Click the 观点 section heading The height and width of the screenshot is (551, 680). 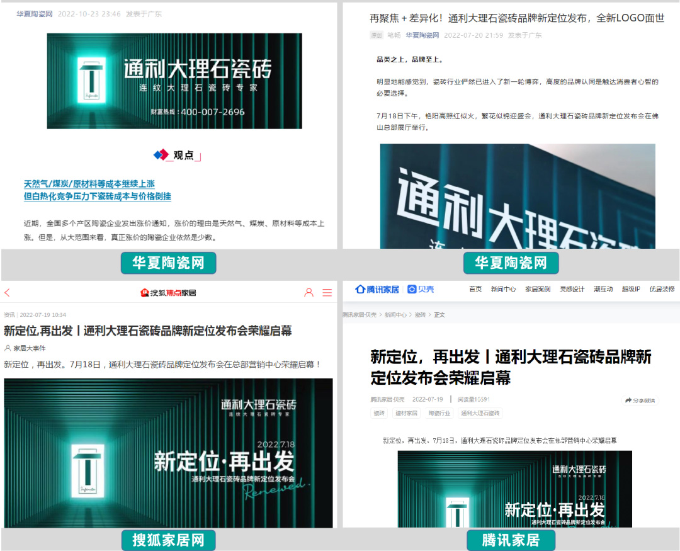tap(178, 156)
